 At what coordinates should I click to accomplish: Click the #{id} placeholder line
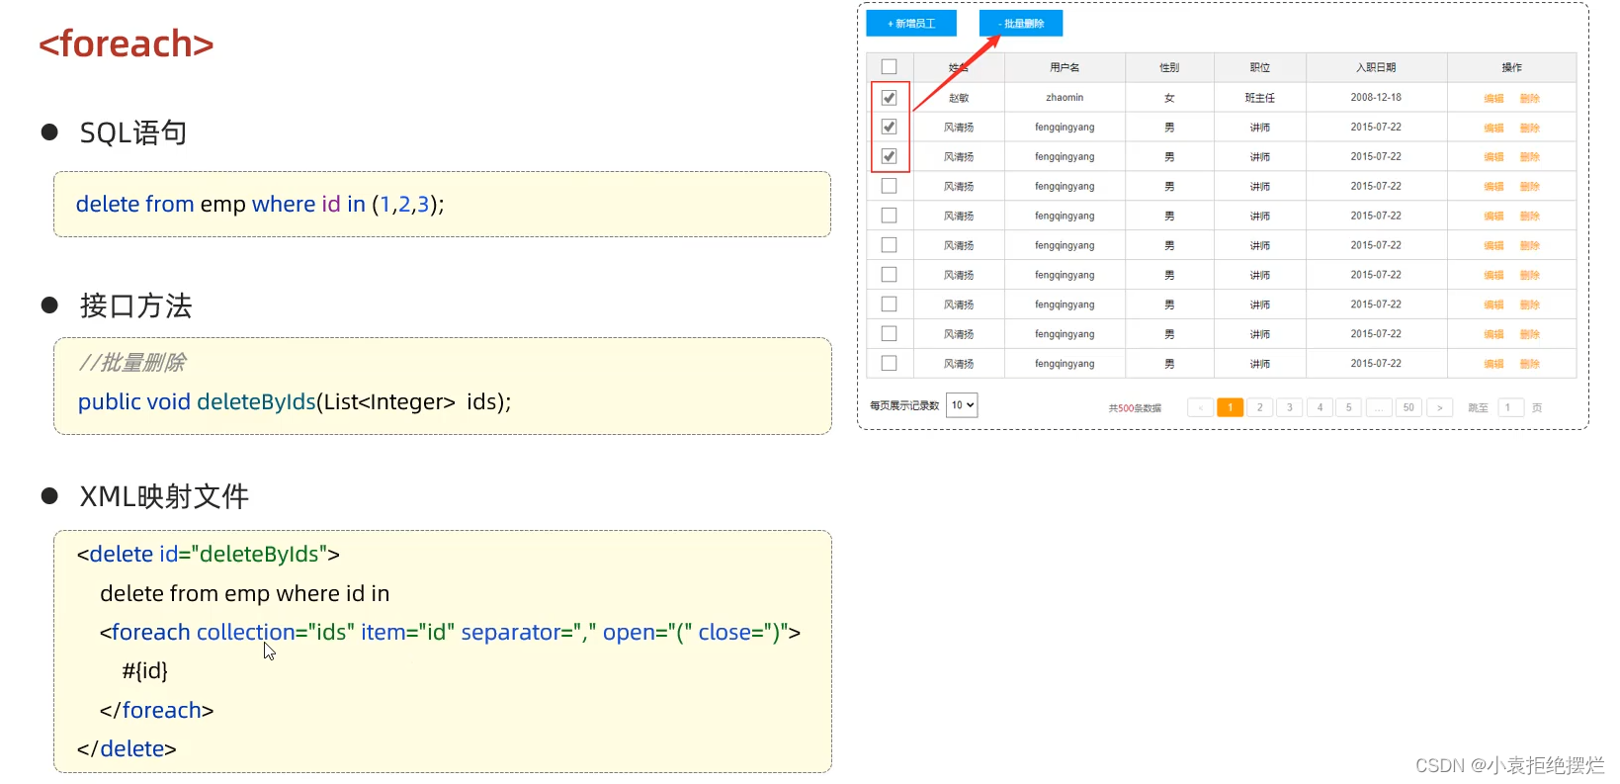[x=145, y=670]
